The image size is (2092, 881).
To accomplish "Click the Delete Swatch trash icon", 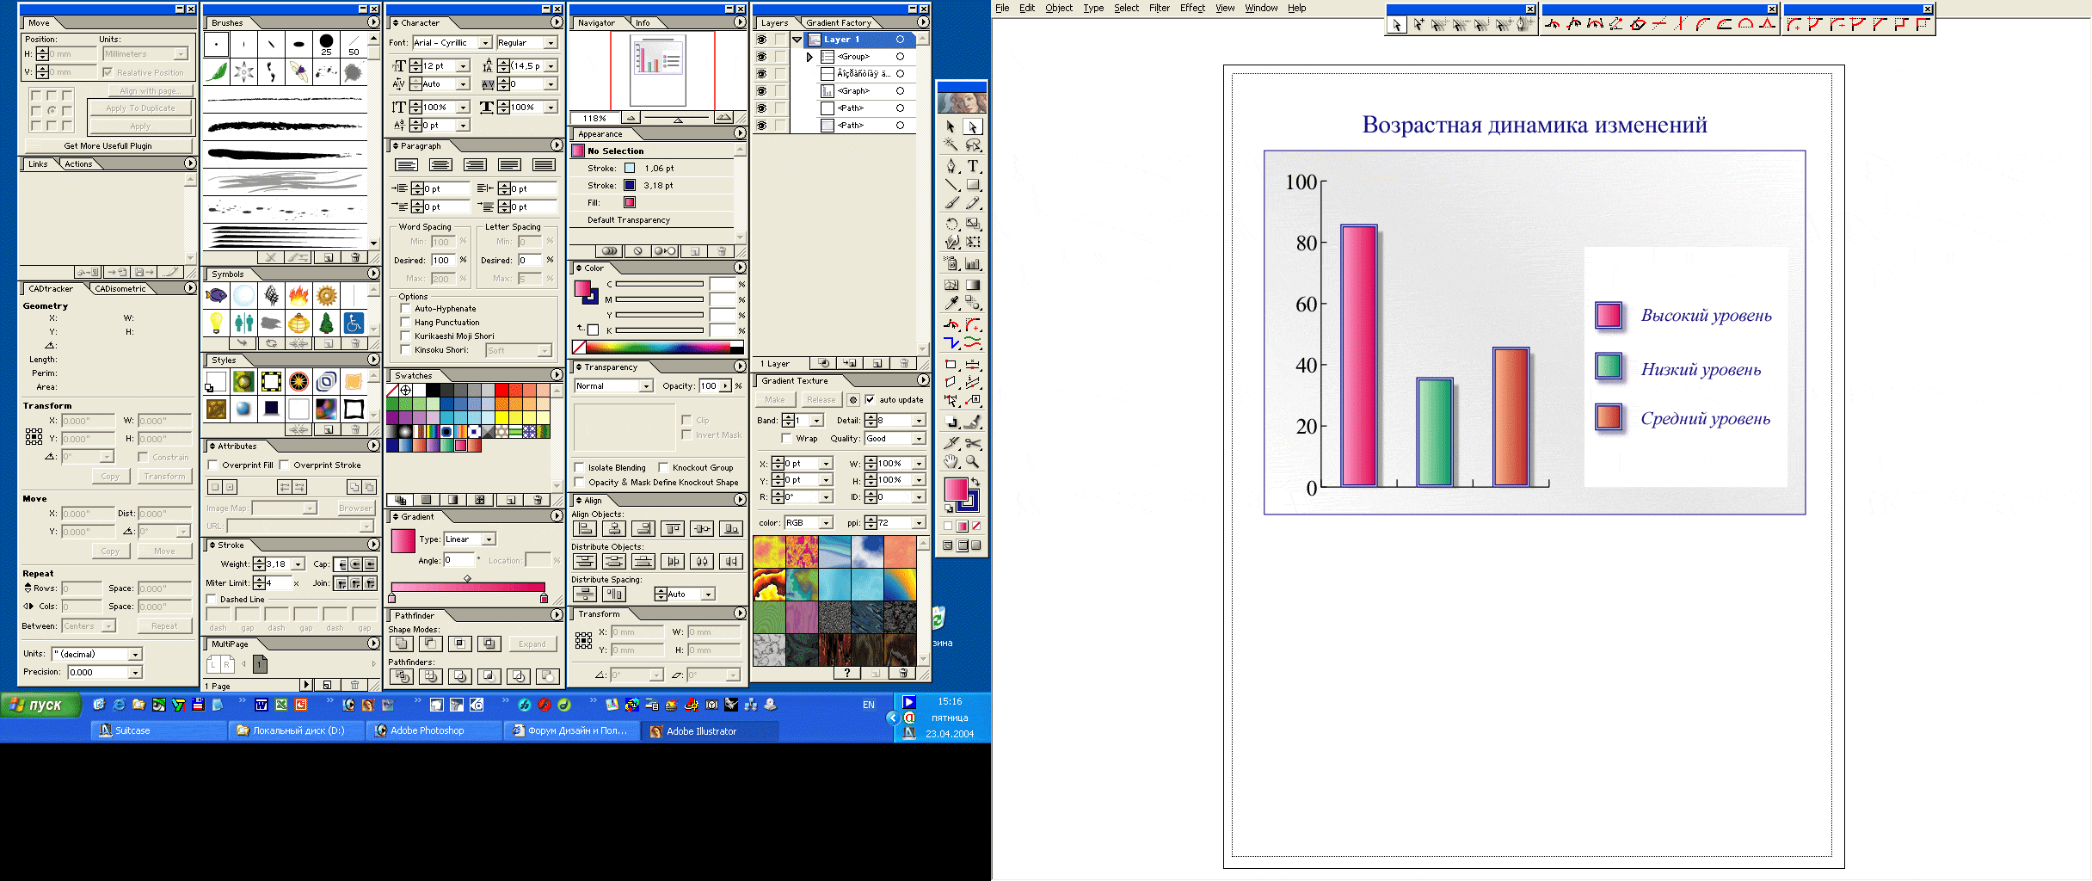I will pyautogui.click(x=538, y=500).
